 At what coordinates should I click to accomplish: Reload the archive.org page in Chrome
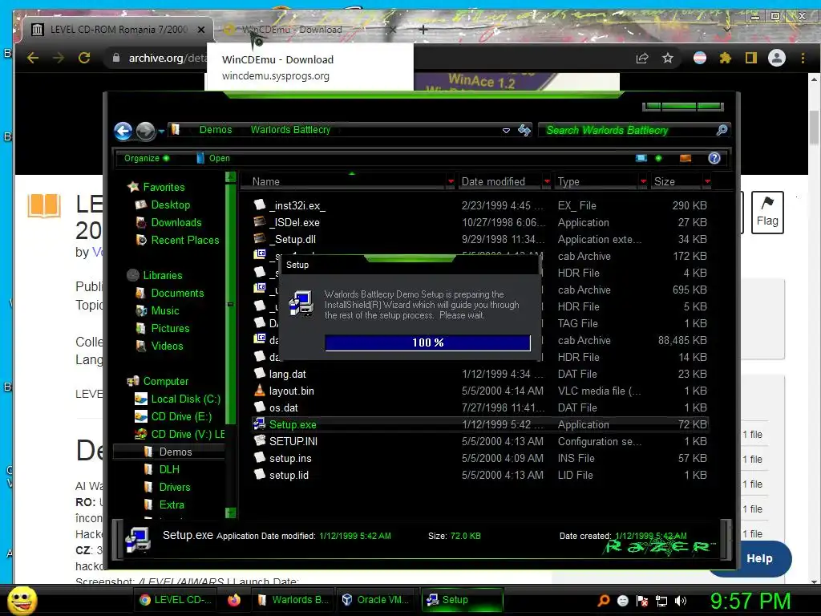tap(83, 58)
